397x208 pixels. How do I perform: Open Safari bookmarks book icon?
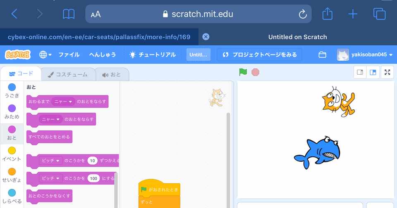(x=69, y=14)
